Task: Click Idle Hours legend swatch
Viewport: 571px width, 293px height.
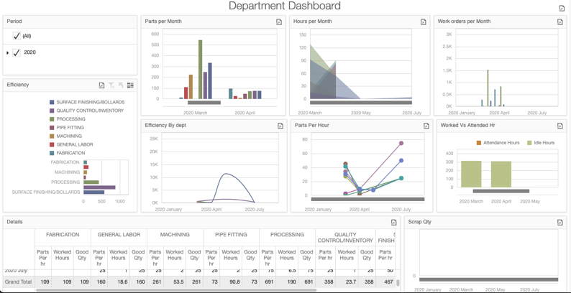Action: click(x=529, y=142)
